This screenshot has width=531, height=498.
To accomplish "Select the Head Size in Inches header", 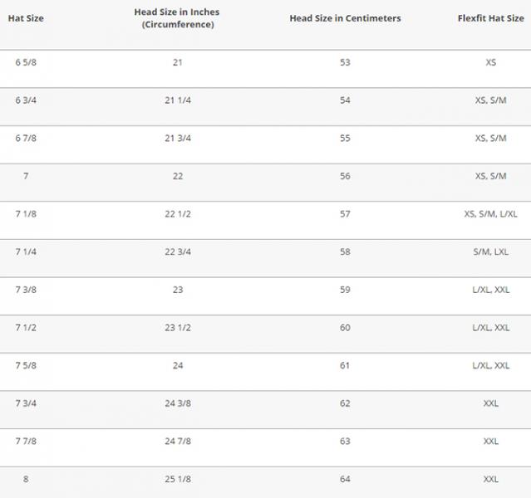I will pos(177,18).
